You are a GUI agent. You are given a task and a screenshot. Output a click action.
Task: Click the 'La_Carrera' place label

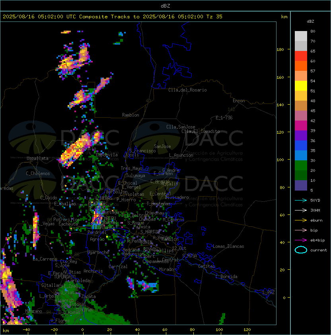45,259
